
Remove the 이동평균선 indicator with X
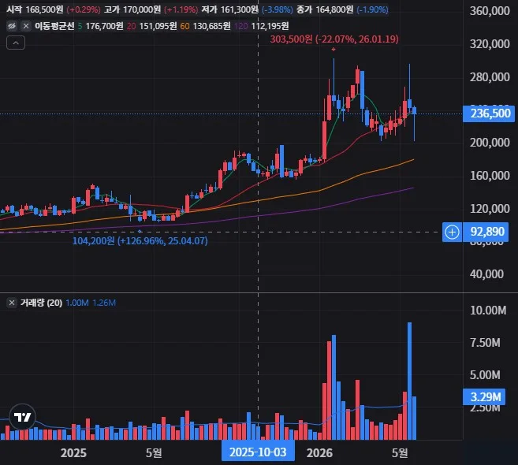coord(26,26)
